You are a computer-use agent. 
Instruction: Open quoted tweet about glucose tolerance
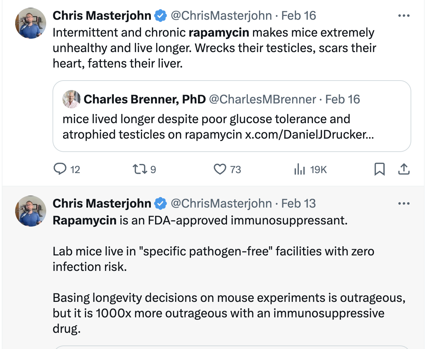(x=232, y=116)
